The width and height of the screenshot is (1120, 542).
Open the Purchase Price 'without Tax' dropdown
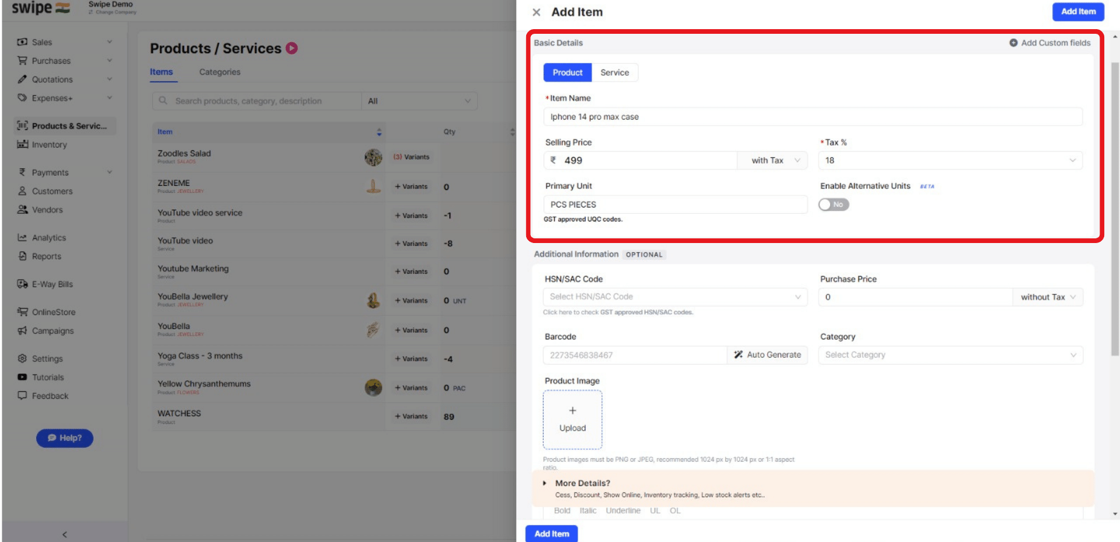(1047, 297)
